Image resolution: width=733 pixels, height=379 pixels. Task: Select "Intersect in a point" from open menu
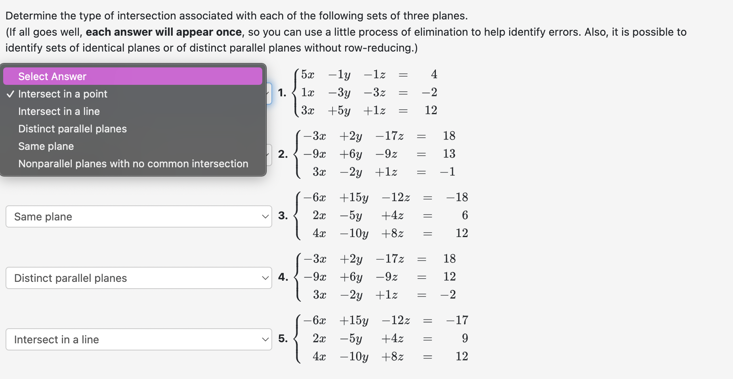click(x=63, y=94)
